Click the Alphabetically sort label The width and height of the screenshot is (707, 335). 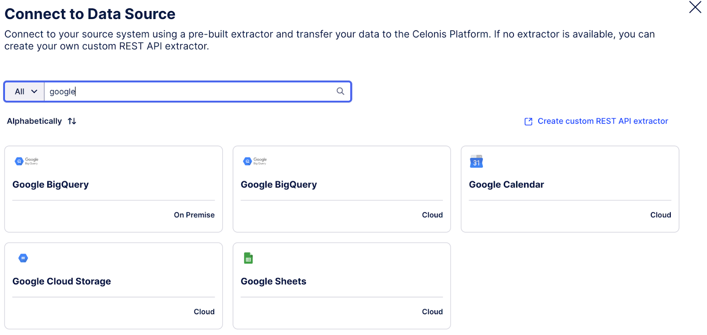pos(34,121)
